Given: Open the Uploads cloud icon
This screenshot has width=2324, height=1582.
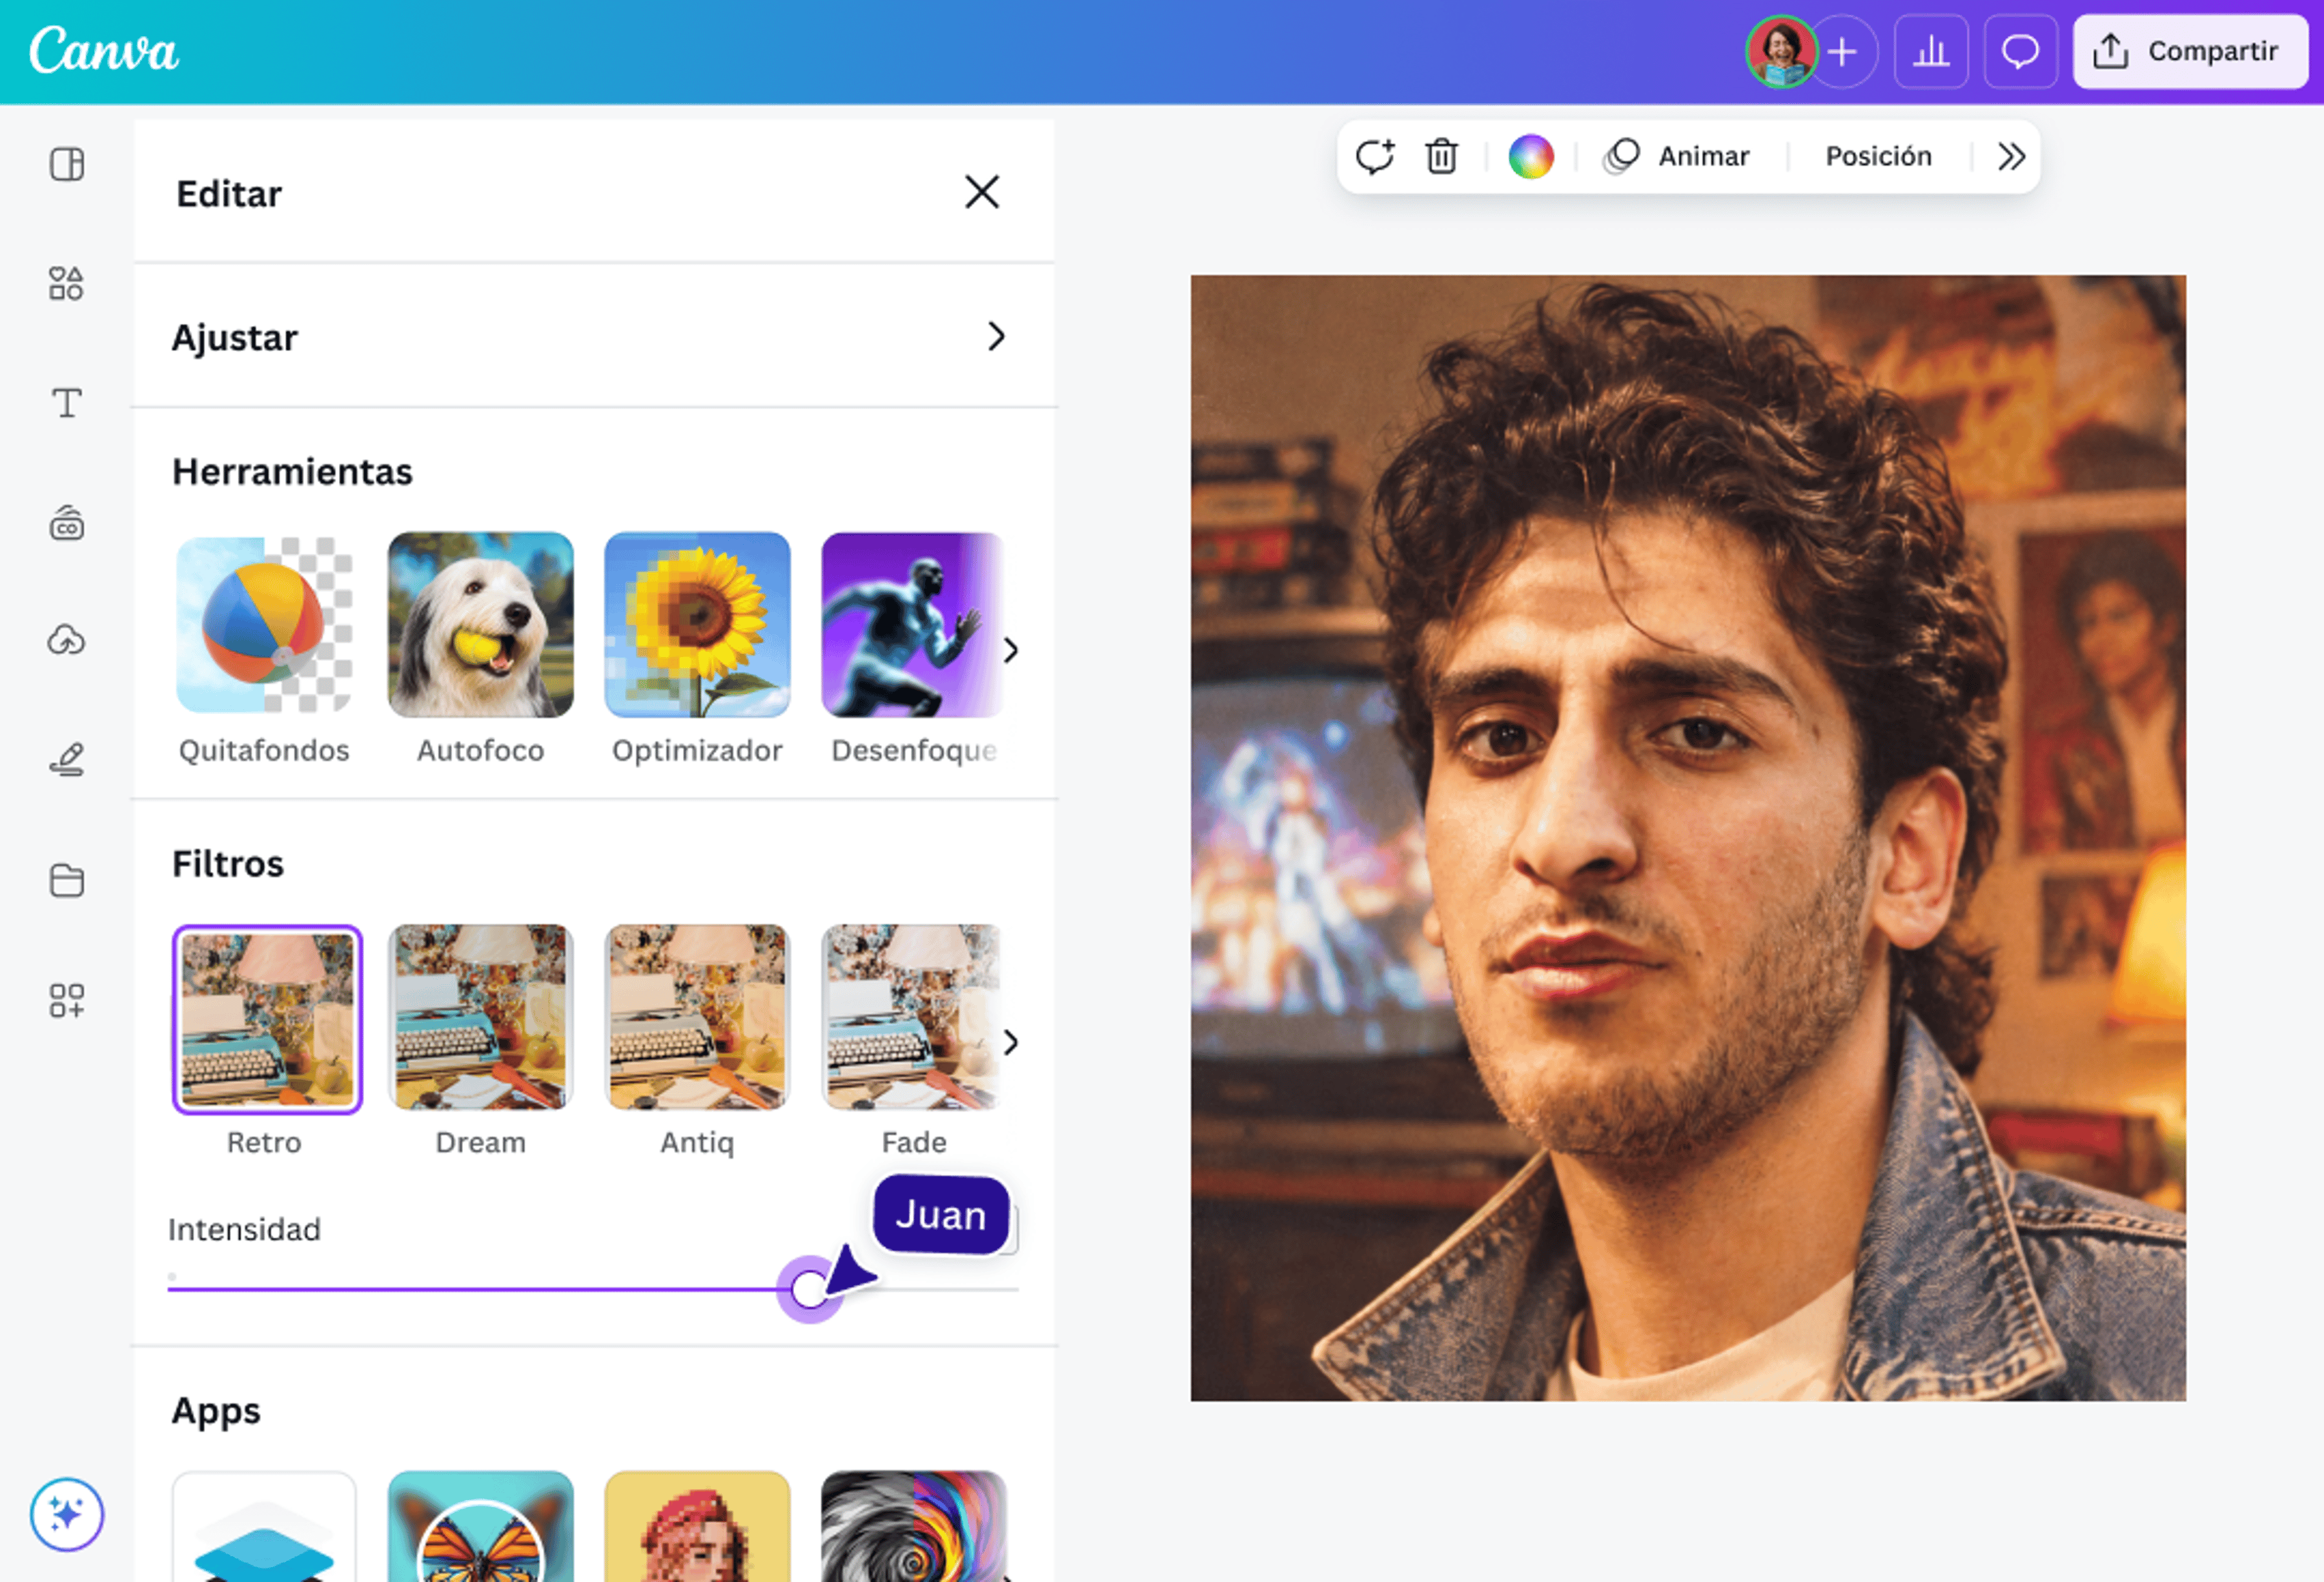Looking at the screenshot, I should coord(67,640).
